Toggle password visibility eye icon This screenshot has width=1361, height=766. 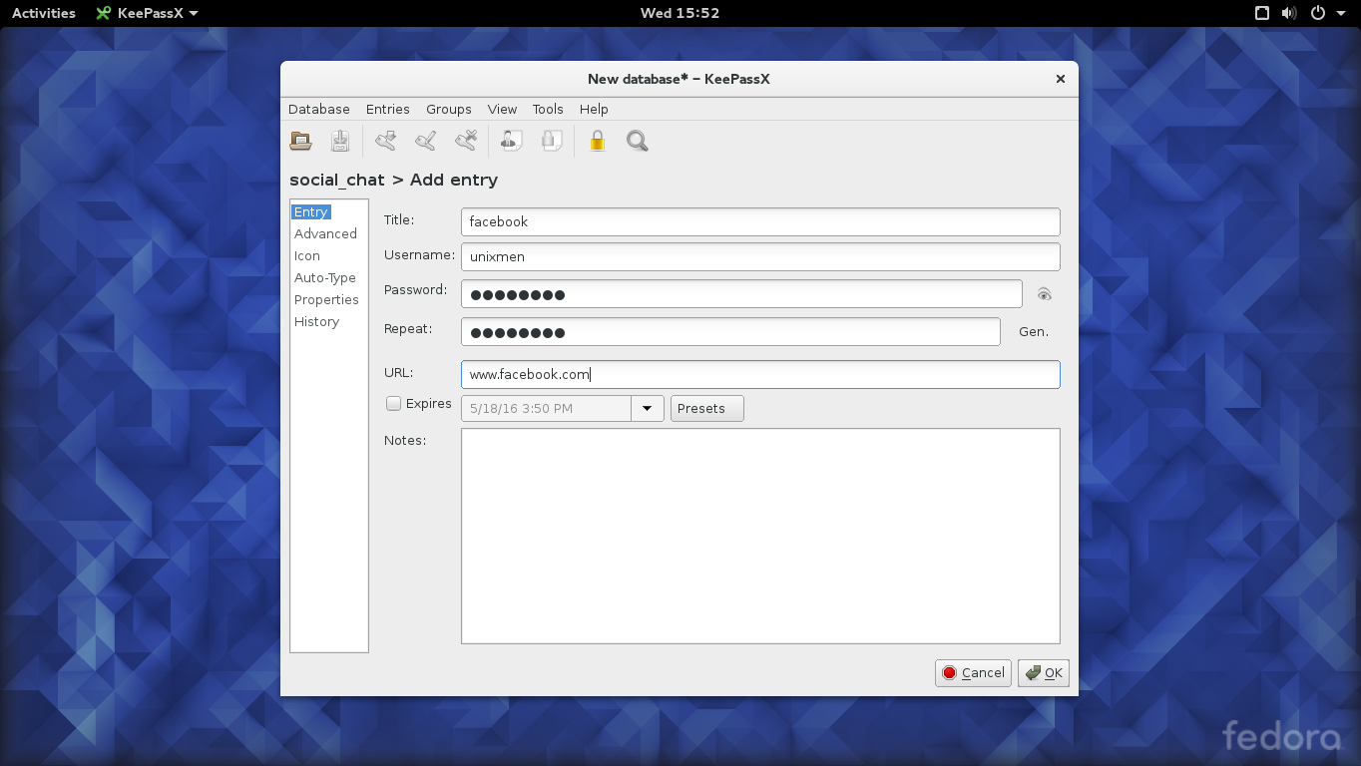click(x=1045, y=294)
